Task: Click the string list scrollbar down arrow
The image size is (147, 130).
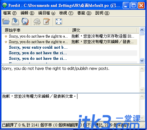Action: coord(142,60)
